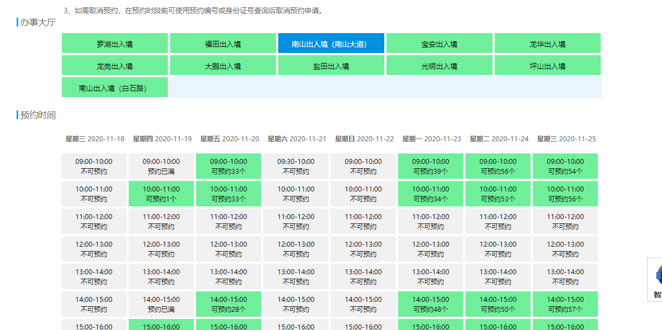Viewport: 662px width, 330px height.
Task: Switch to 福田出入境 office
Action: click(223, 43)
